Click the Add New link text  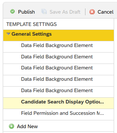coord(27,127)
